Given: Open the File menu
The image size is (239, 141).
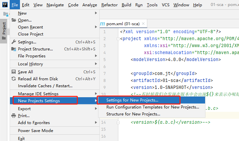Looking at the screenshot, I should click(15, 5).
